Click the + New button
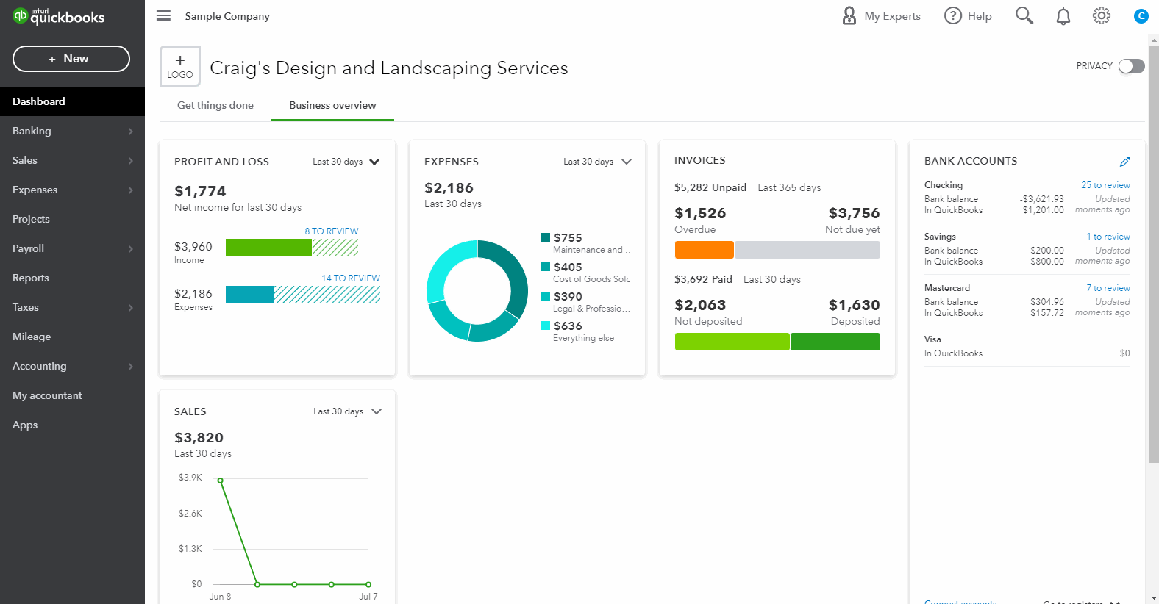The height and width of the screenshot is (604, 1159). coord(71,59)
